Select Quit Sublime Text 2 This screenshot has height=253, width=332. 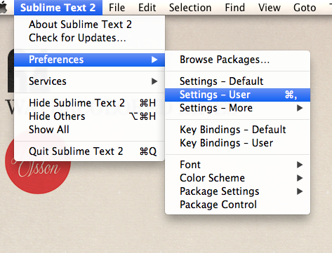pos(90,151)
